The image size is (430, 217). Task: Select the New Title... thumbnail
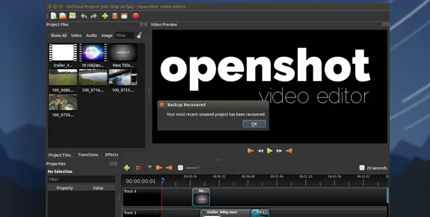[x=123, y=53]
